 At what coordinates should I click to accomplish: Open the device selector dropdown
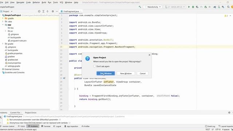tap(175, 7)
